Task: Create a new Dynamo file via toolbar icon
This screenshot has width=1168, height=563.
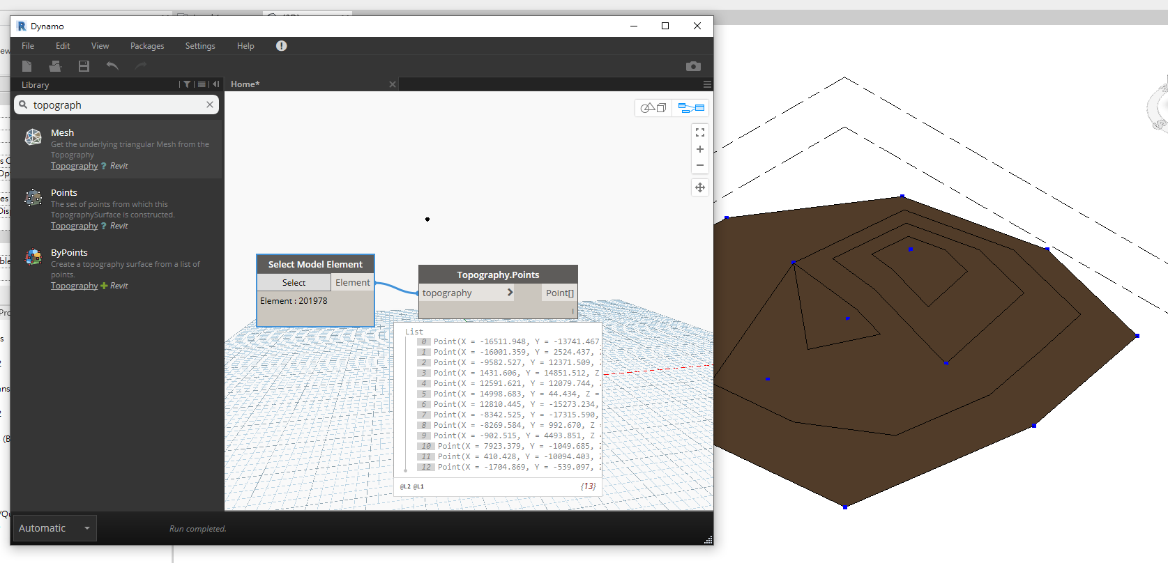Action: (x=26, y=66)
